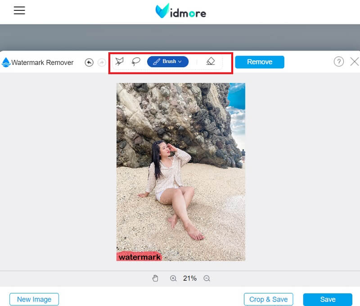Select the Eraser tool

point(211,62)
